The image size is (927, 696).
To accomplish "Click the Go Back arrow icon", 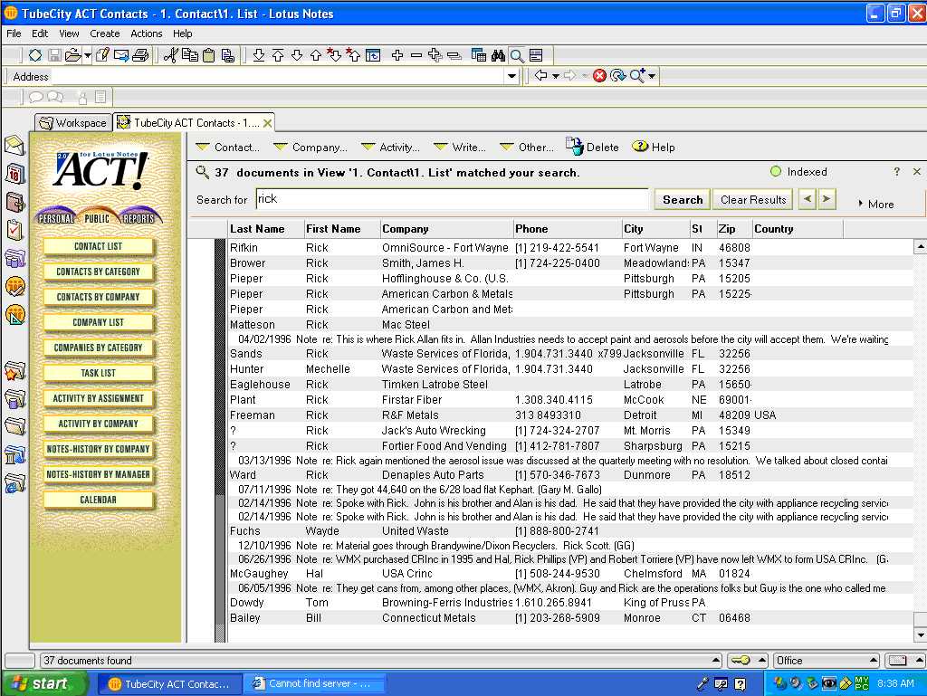I will 541,76.
